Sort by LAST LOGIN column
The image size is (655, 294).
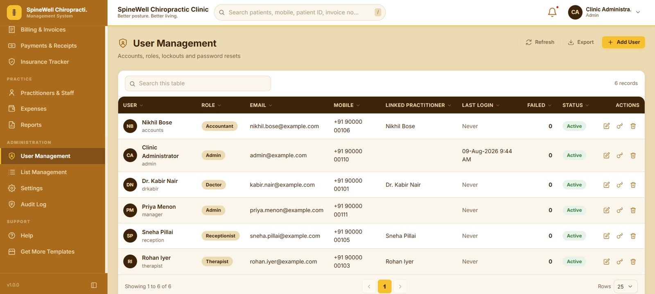click(481, 105)
